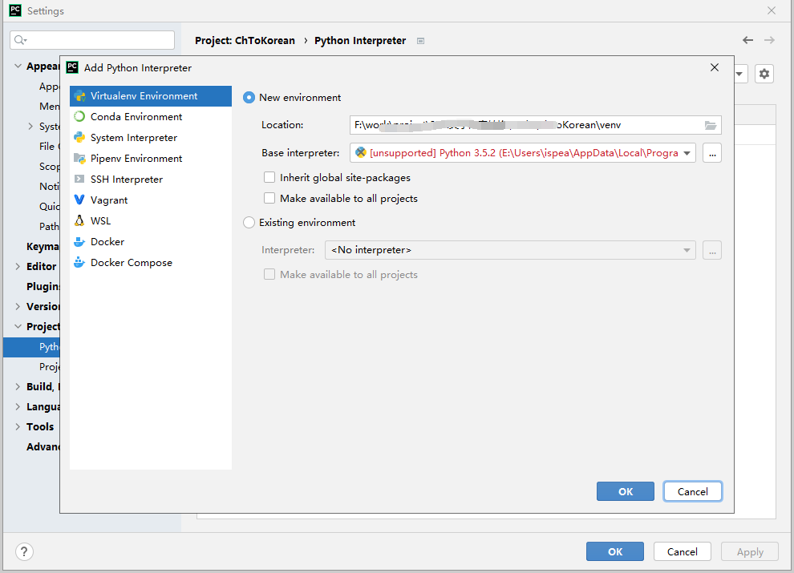
Task: Click the Pipenv Environment folder icon
Action: pos(79,159)
